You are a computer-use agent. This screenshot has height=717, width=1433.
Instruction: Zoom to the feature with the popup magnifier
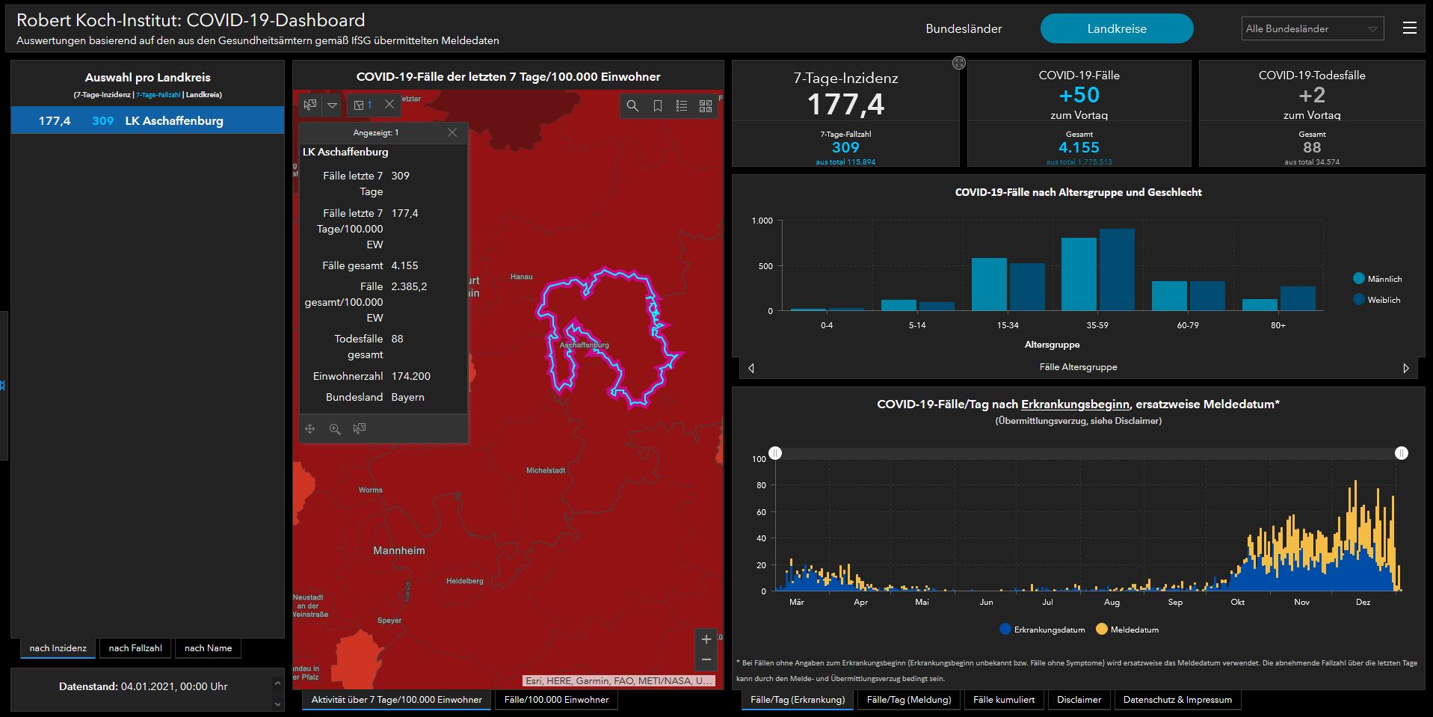pos(335,428)
